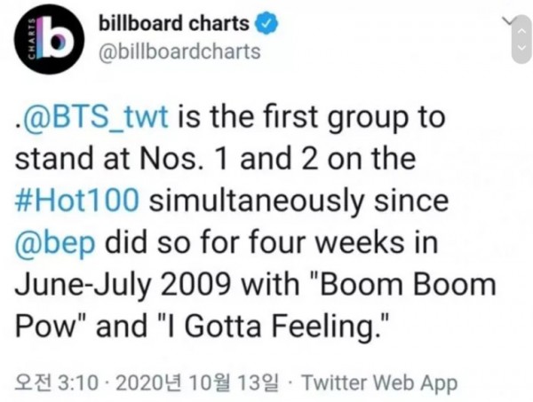Open the #Hot100 hashtag link

[x=76, y=201]
